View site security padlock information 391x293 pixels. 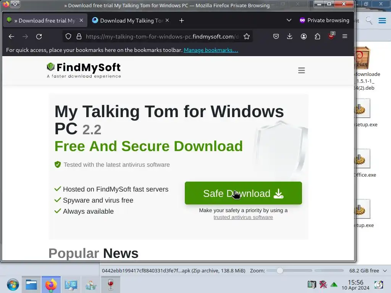click(x=79, y=37)
